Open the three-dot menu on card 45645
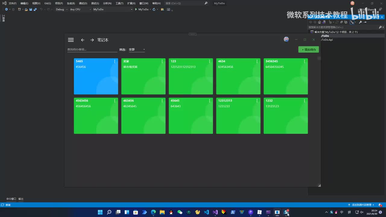Viewport: 386px width, 217px height. click(x=210, y=101)
